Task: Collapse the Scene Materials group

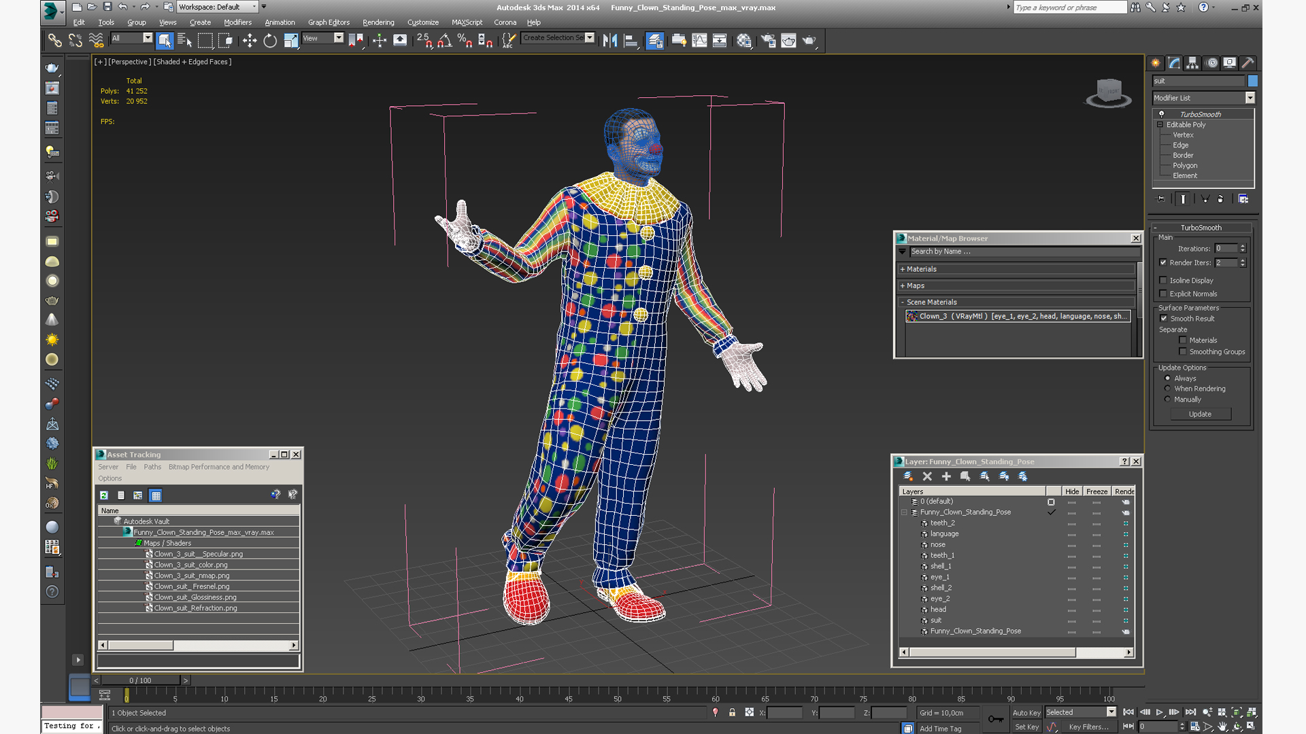Action: click(903, 302)
